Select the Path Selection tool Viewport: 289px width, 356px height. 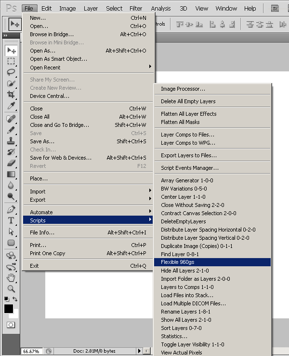[11, 232]
